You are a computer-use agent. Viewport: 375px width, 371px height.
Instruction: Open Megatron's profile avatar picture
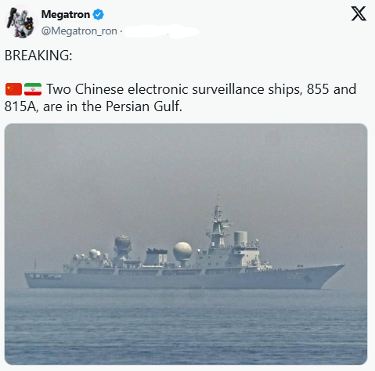pyautogui.click(x=21, y=22)
